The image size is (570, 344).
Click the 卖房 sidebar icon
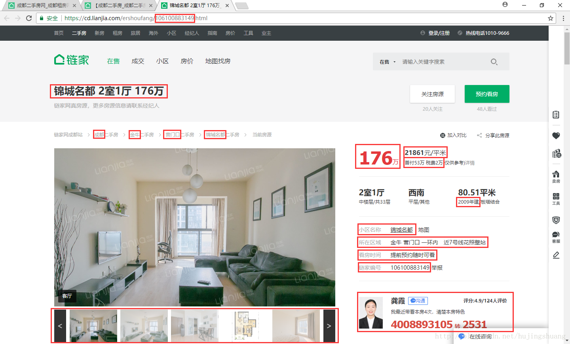556,177
